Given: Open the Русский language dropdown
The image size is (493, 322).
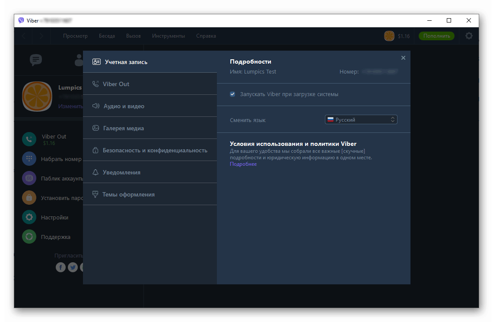Looking at the screenshot, I should pos(361,120).
